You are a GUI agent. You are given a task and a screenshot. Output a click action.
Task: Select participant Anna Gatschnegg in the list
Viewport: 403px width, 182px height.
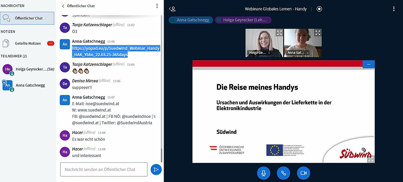click(x=28, y=85)
